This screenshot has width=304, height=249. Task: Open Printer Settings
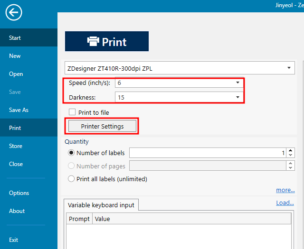pos(102,126)
